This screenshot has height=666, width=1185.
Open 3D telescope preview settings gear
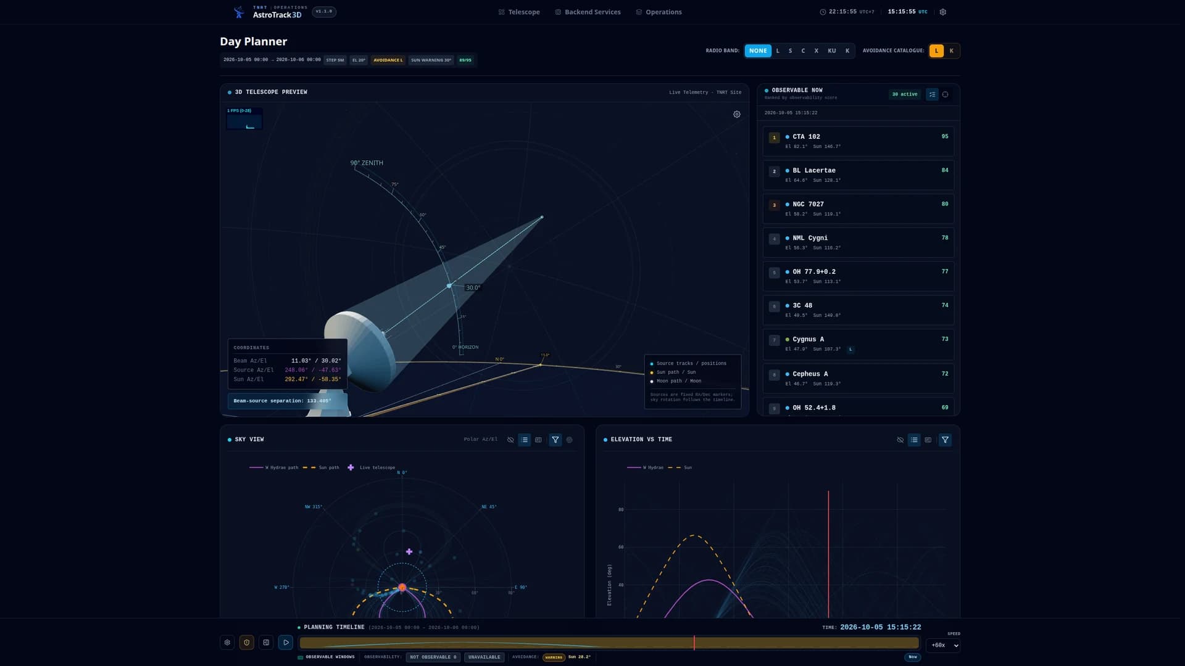(x=736, y=114)
